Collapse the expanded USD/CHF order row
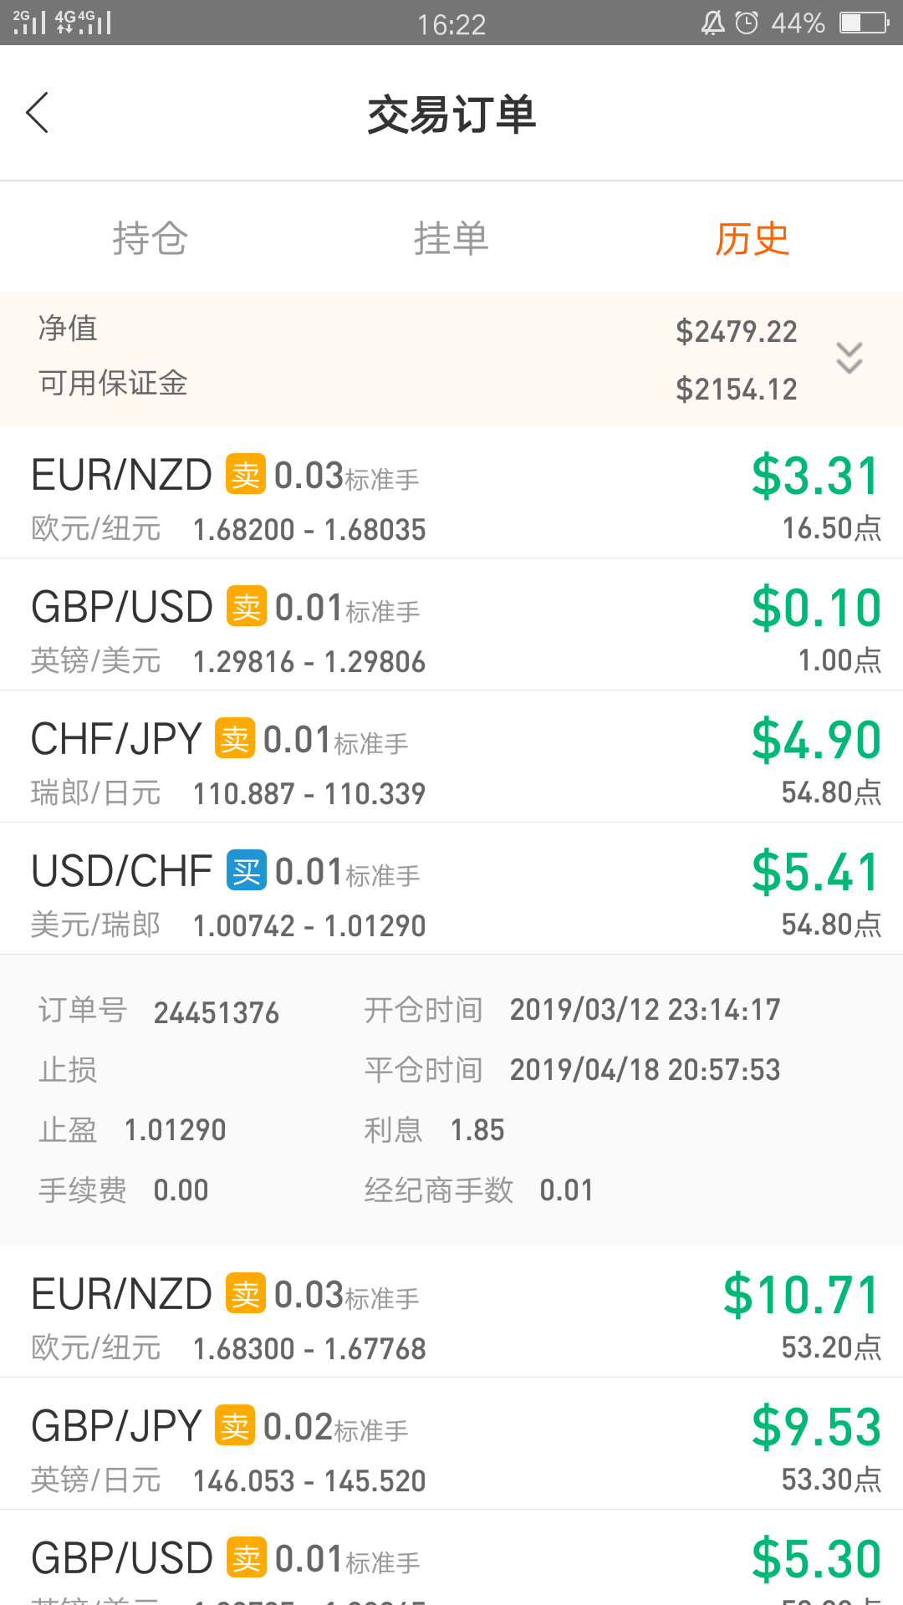This screenshot has height=1605, width=903. click(x=451, y=889)
